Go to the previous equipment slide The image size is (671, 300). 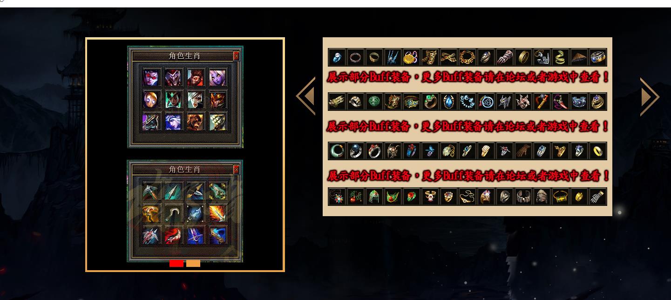(306, 96)
